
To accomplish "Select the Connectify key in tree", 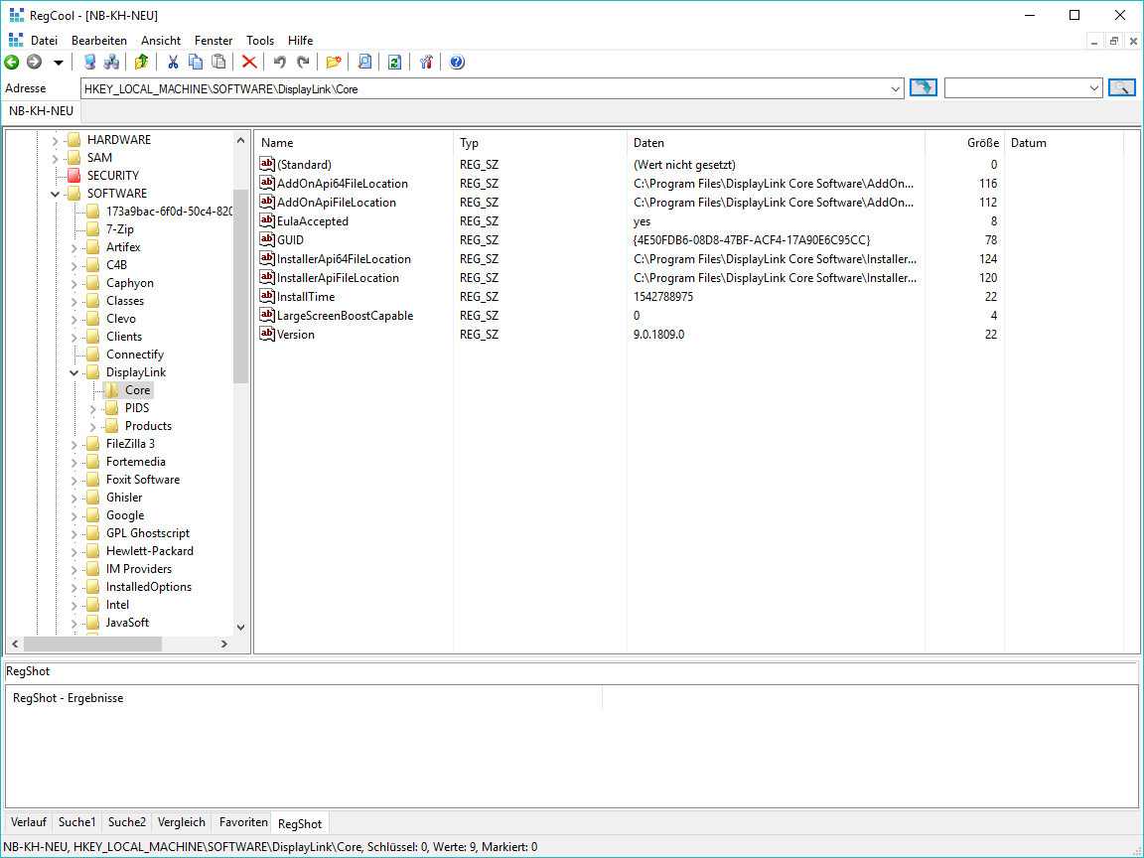I will (135, 354).
